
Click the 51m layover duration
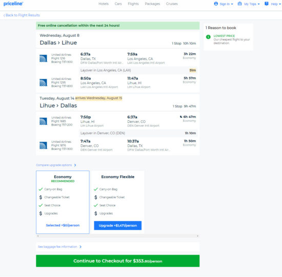coord(193,70)
